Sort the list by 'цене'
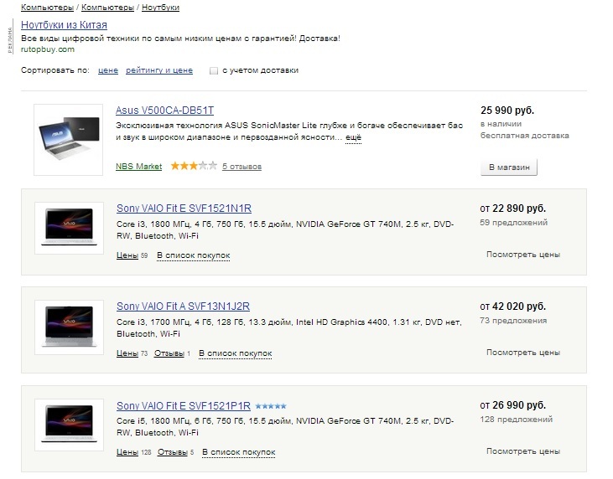The image size is (613, 479). click(x=107, y=71)
